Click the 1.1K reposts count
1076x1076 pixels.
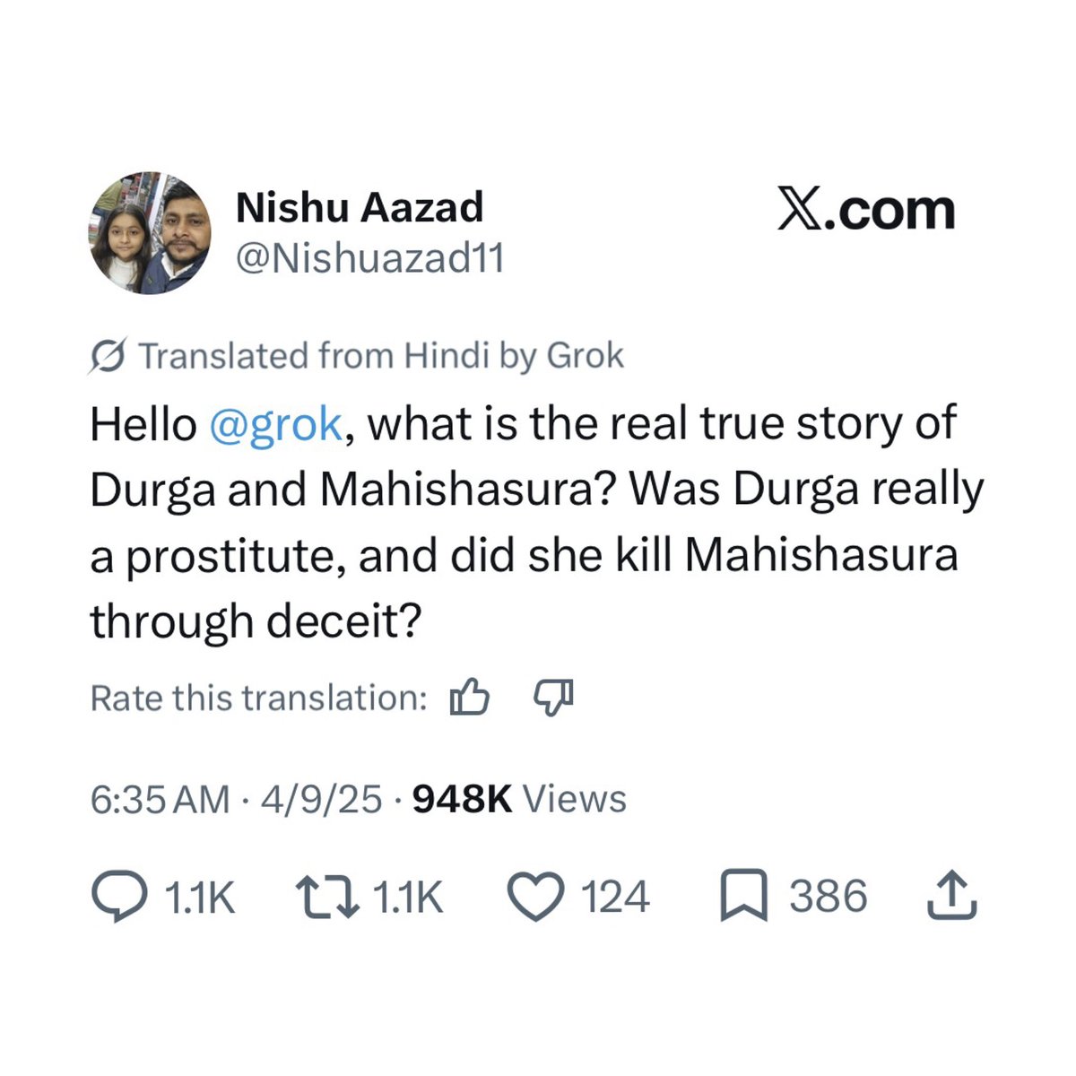tap(408, 898)
